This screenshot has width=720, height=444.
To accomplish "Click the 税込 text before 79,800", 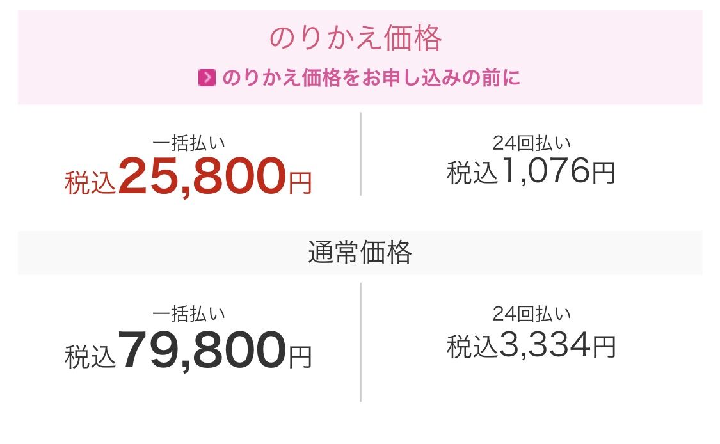I will pos(90,357).
